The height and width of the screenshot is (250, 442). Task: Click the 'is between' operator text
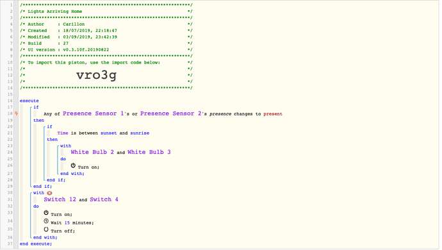tap(85, 133)
